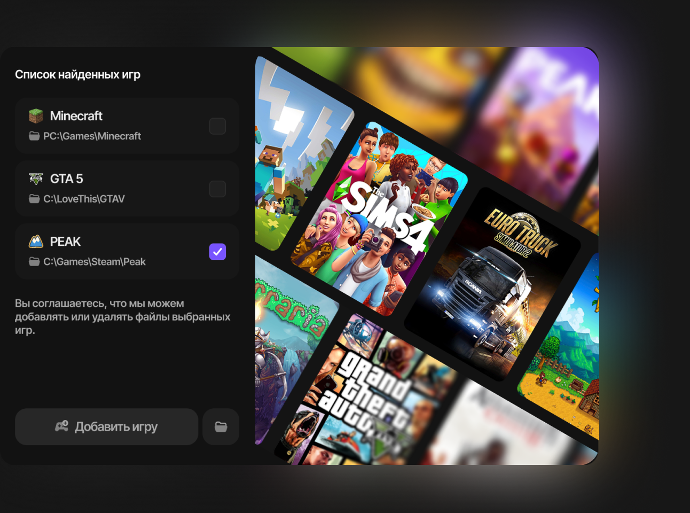
Task: Click the GTA 5 logo icon
Action: point(36,178)
